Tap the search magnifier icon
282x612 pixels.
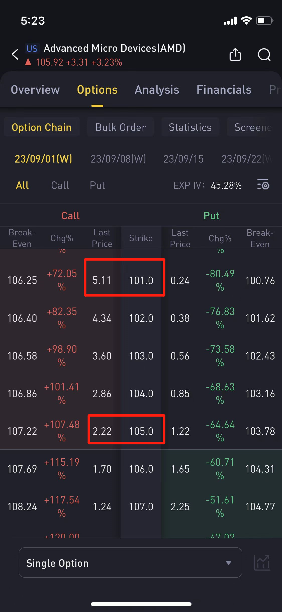(x=264, y=54)
